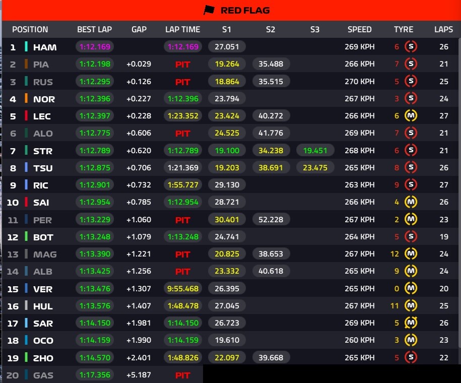Click the red flag icon in banner
Image resolution: width=461 pixels, height=383 pixels.
[209, 10]
